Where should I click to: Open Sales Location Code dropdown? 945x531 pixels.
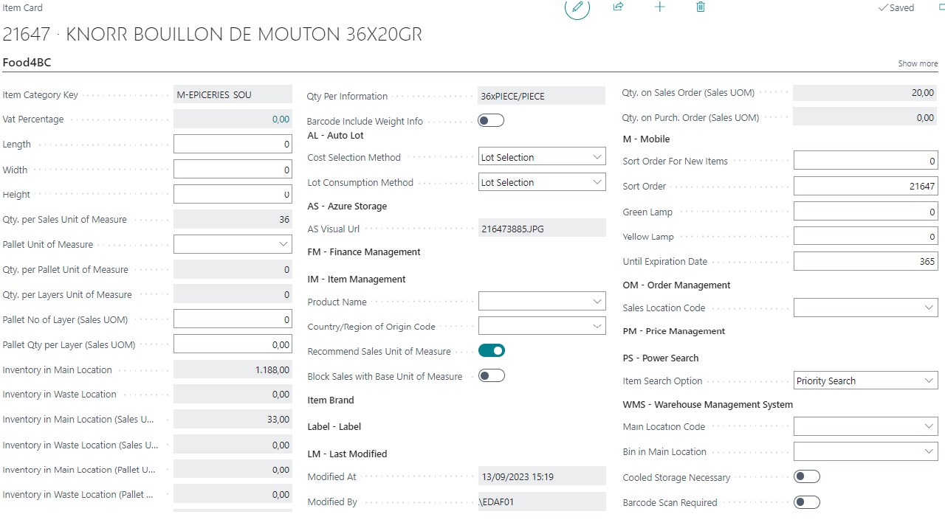click(x=929, y=308)
